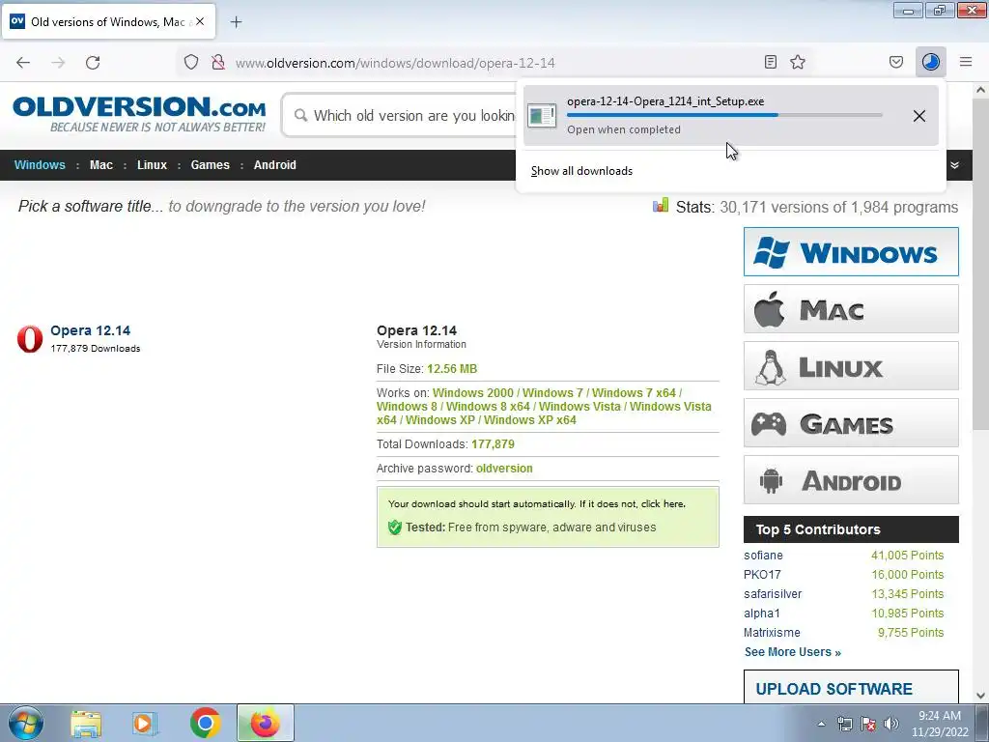Viewport: 989px width, 742px height.
Task: Open the Games nav menu item
Action: tap(210, 165)
